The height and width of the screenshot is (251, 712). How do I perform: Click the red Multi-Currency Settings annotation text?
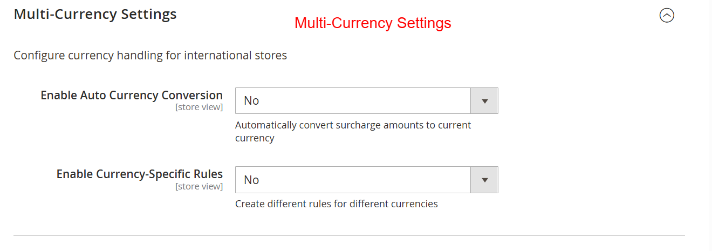click(373, 23)
